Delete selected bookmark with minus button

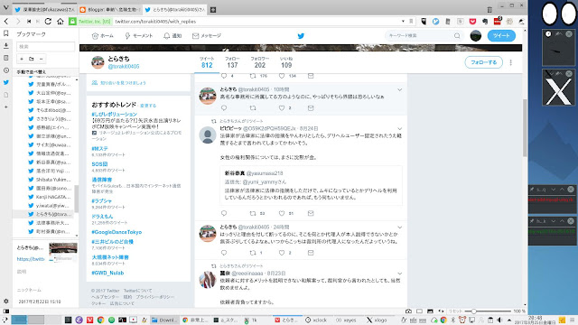pos(41,59)
